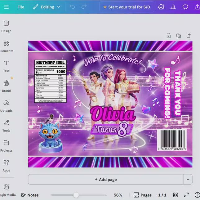Open the Notes panel

click(x=29, y=195)
